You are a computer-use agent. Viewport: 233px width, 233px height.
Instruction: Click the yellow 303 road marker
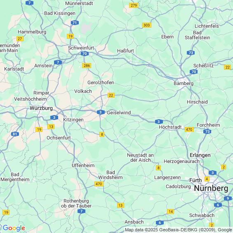tap(147, 25)
